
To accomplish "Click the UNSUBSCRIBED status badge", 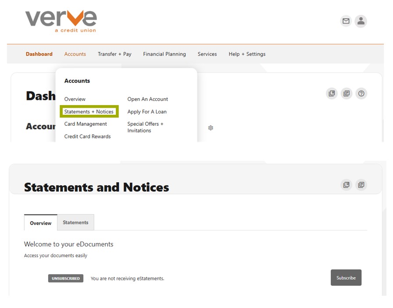I will (x=66, y=278).
